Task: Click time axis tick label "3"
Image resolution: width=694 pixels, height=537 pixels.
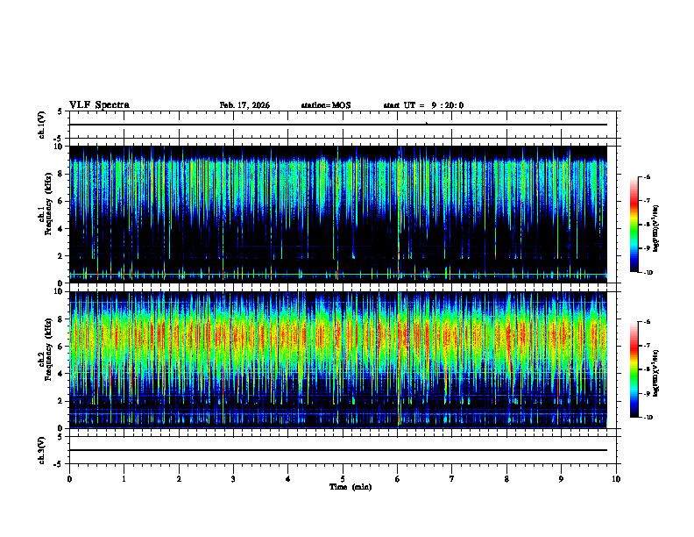Action: pos(233,479)
